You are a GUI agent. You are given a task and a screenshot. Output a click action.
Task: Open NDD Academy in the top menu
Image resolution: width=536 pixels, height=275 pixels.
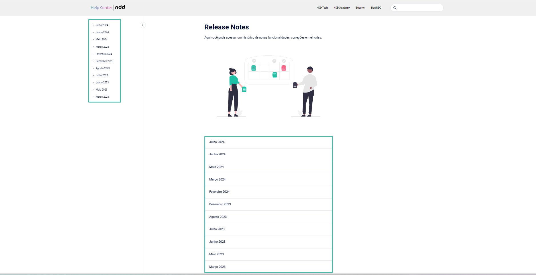(x=341, y=8)
